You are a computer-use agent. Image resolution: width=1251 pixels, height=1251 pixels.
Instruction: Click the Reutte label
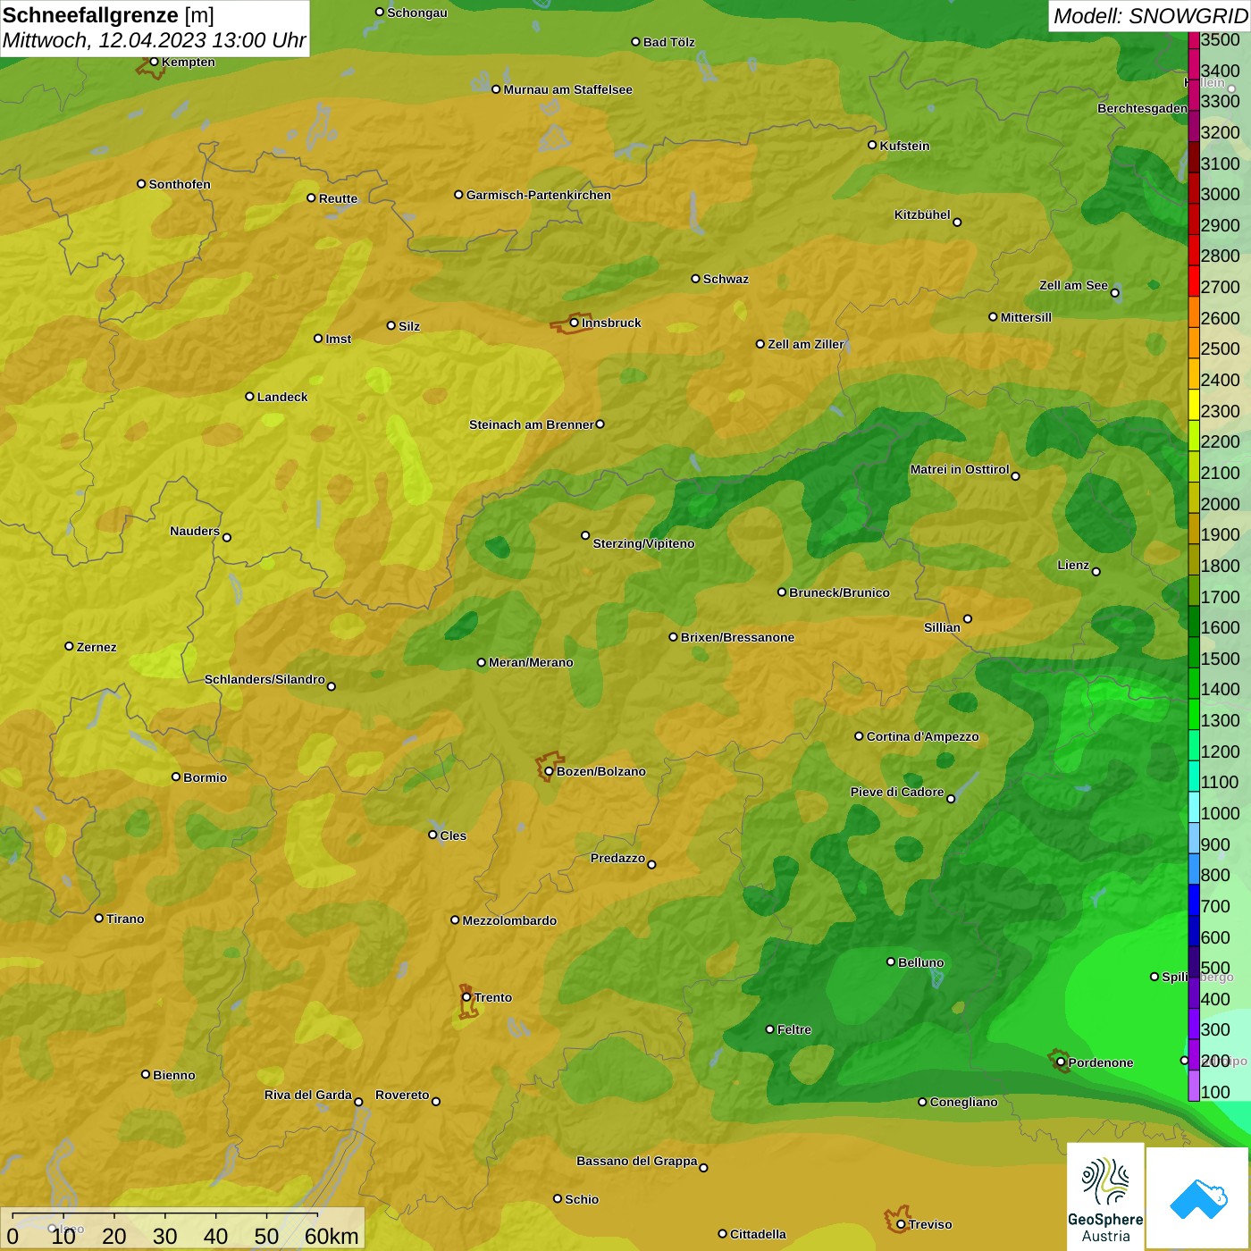[338, 198]
